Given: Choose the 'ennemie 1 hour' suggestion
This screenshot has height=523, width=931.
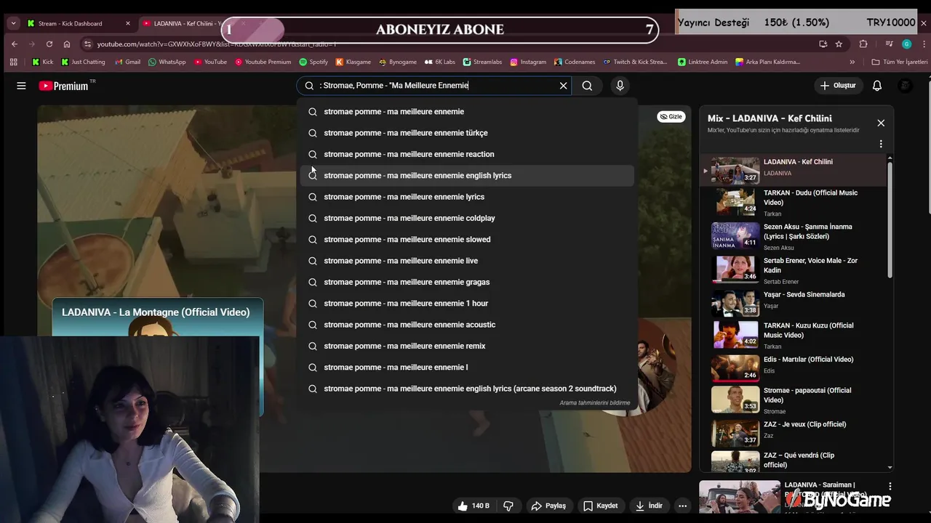Looking at the screenshot, I should coord(467,304).
